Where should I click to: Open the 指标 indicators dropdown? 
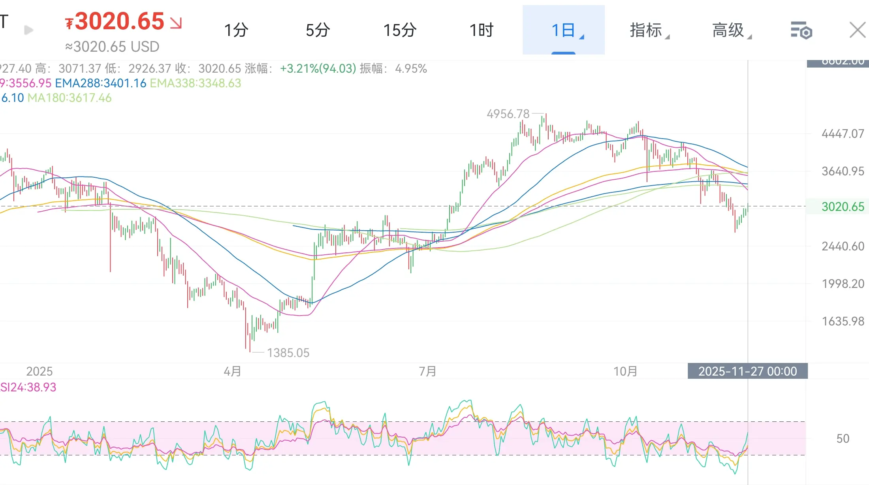646,30
